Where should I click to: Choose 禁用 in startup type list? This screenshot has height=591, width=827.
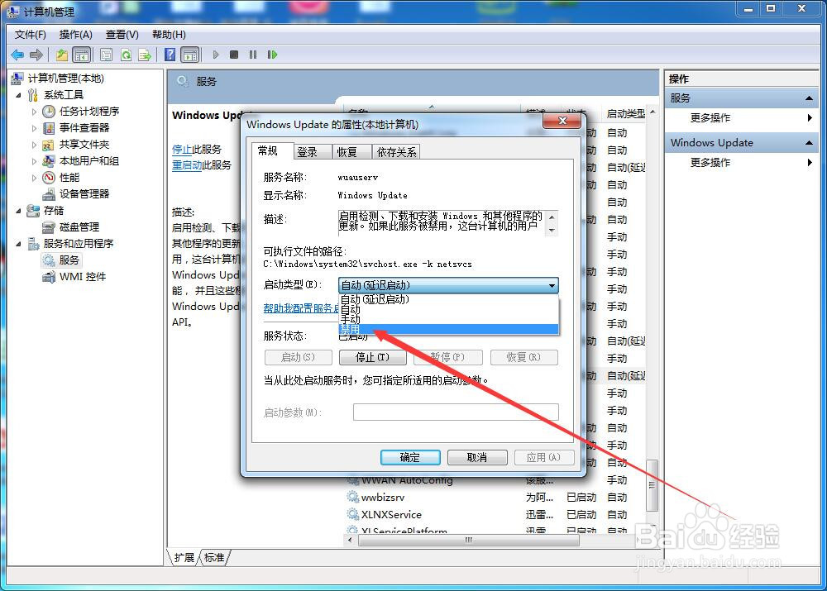(447, 330)
